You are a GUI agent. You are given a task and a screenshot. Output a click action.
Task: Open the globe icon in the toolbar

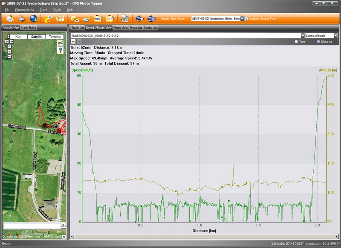point(33,19)
